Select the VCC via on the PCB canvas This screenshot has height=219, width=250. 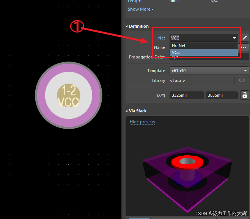69,95
